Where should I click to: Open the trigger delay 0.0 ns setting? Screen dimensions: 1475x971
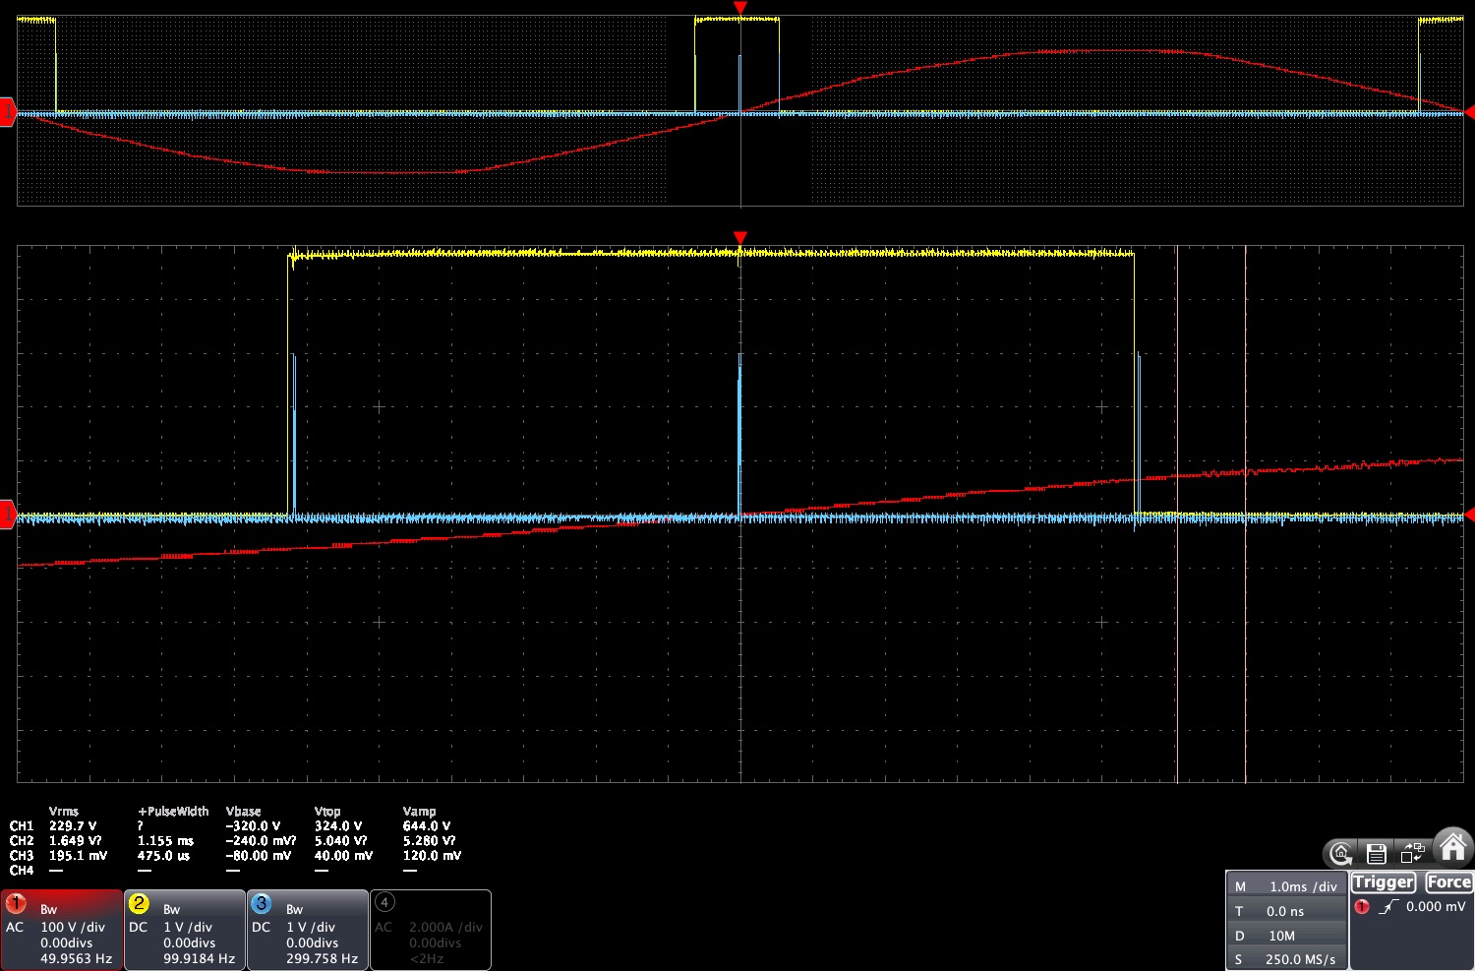(x=1286, y=911)
